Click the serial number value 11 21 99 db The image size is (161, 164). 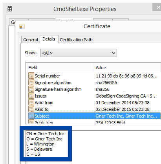[x=126, y=76]
